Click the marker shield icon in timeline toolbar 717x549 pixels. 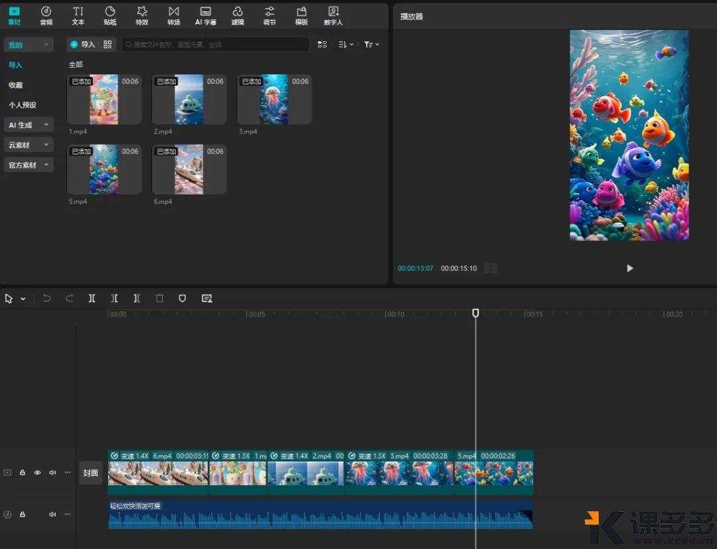tap(182, 299)
